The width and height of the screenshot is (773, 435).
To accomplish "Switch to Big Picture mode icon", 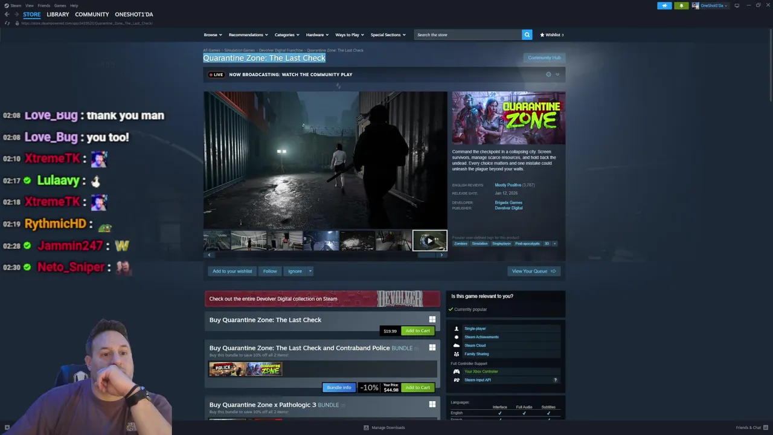I will pos(737,5).
